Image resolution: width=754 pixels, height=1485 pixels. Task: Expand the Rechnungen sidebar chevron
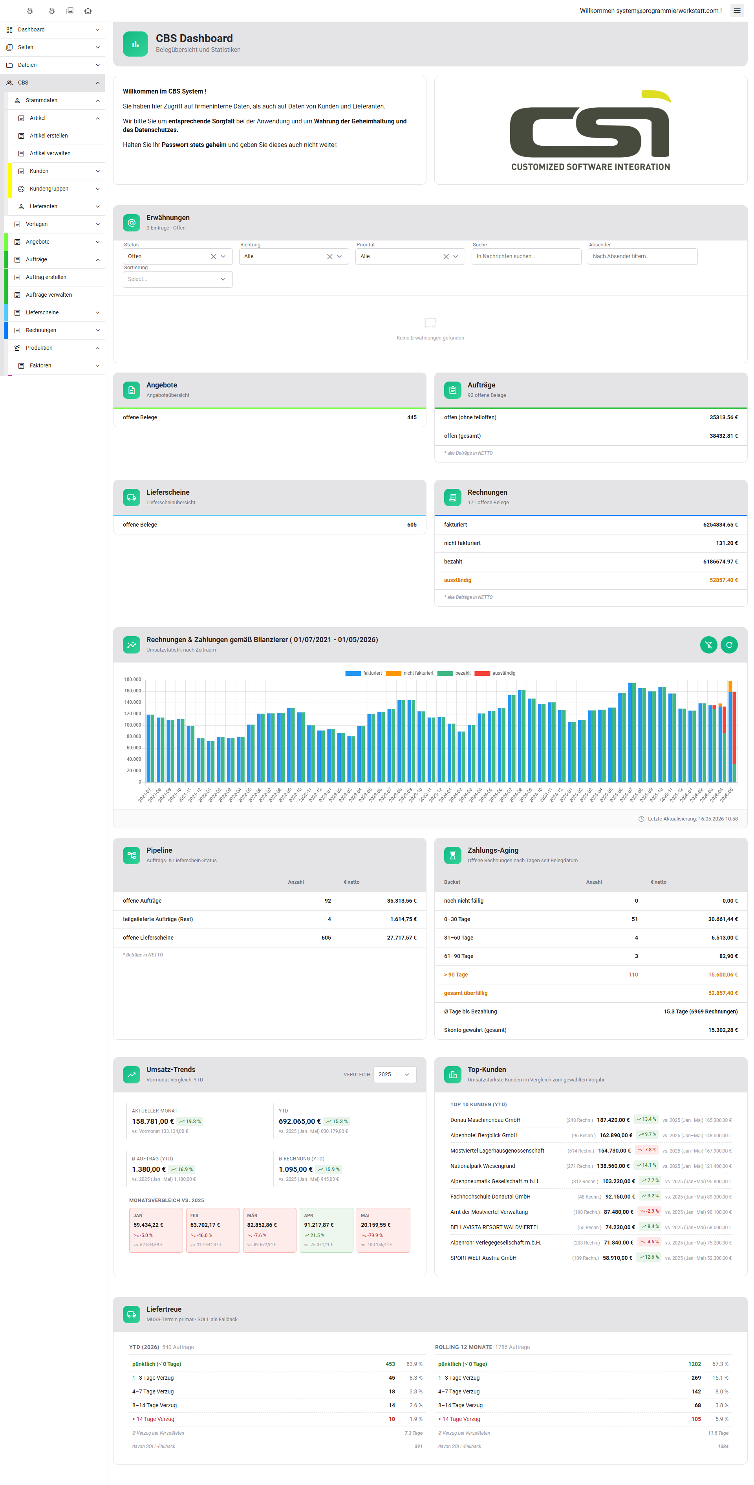click(97, 330)
